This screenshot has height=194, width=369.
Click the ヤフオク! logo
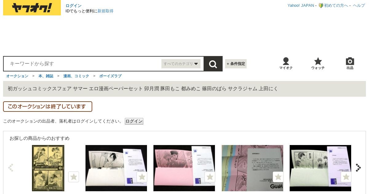[32, 8]
